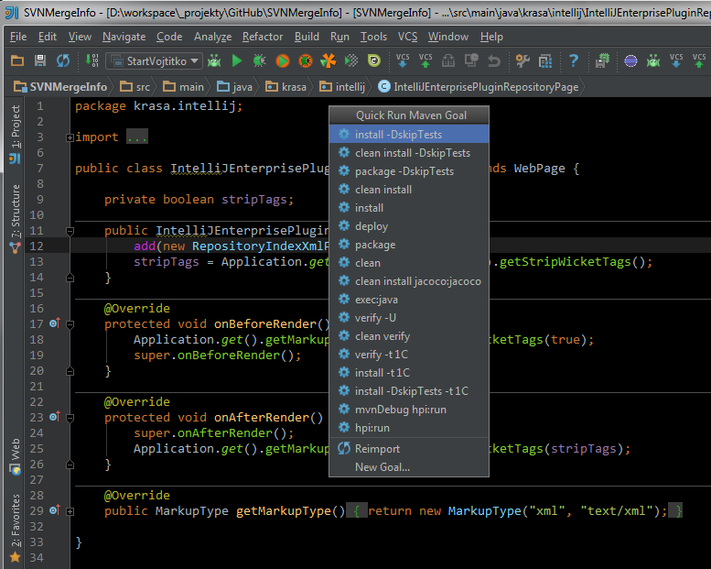711x569 pixels.
Task: Open the 1: Project tool window tab
Action: tap(15, 127)
